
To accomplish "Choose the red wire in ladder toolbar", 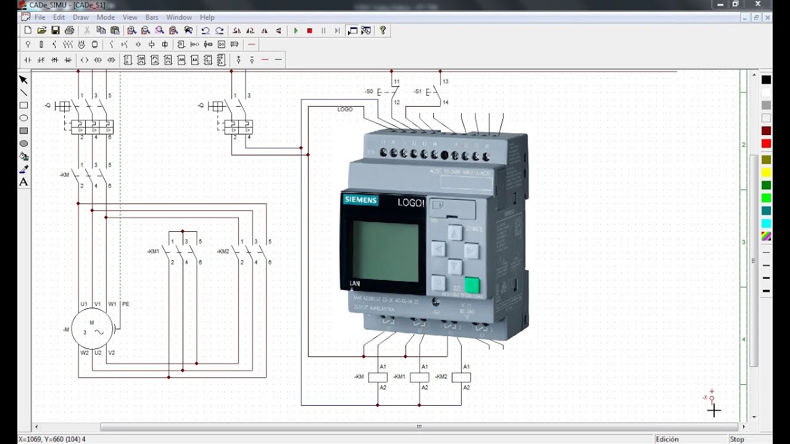I will pyautogui.click(x=265, y=60).
